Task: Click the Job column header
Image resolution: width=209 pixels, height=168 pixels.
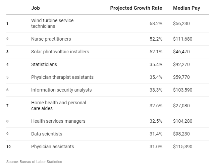Action: click(x=35, y=8)
